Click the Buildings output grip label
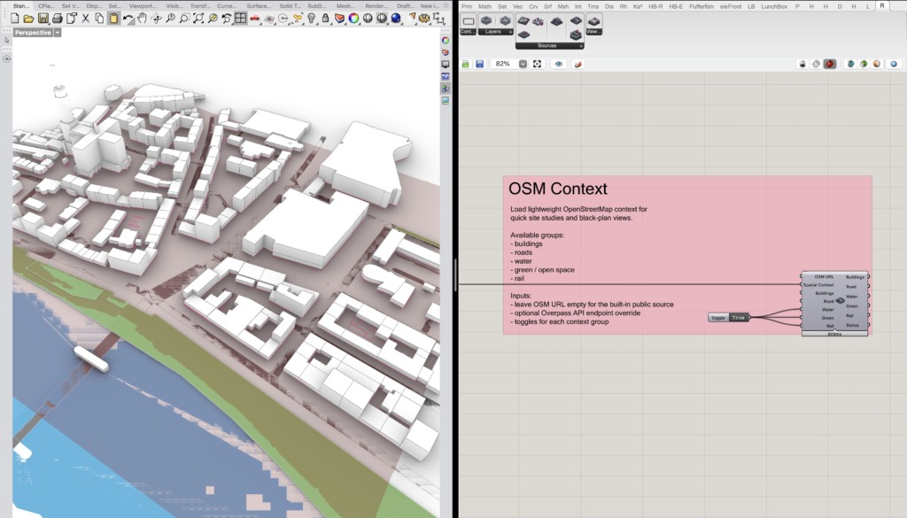The image size is (907, 518). coord(855,277)
